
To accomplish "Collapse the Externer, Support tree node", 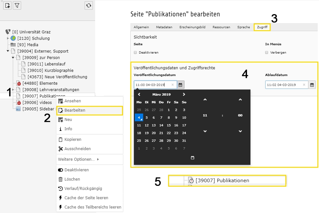I will pos(8,51).
